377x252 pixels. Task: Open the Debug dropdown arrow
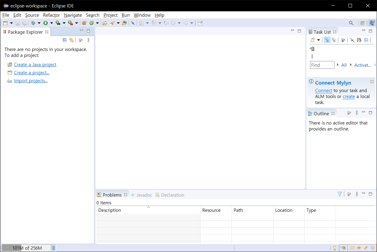coord(39,23)
